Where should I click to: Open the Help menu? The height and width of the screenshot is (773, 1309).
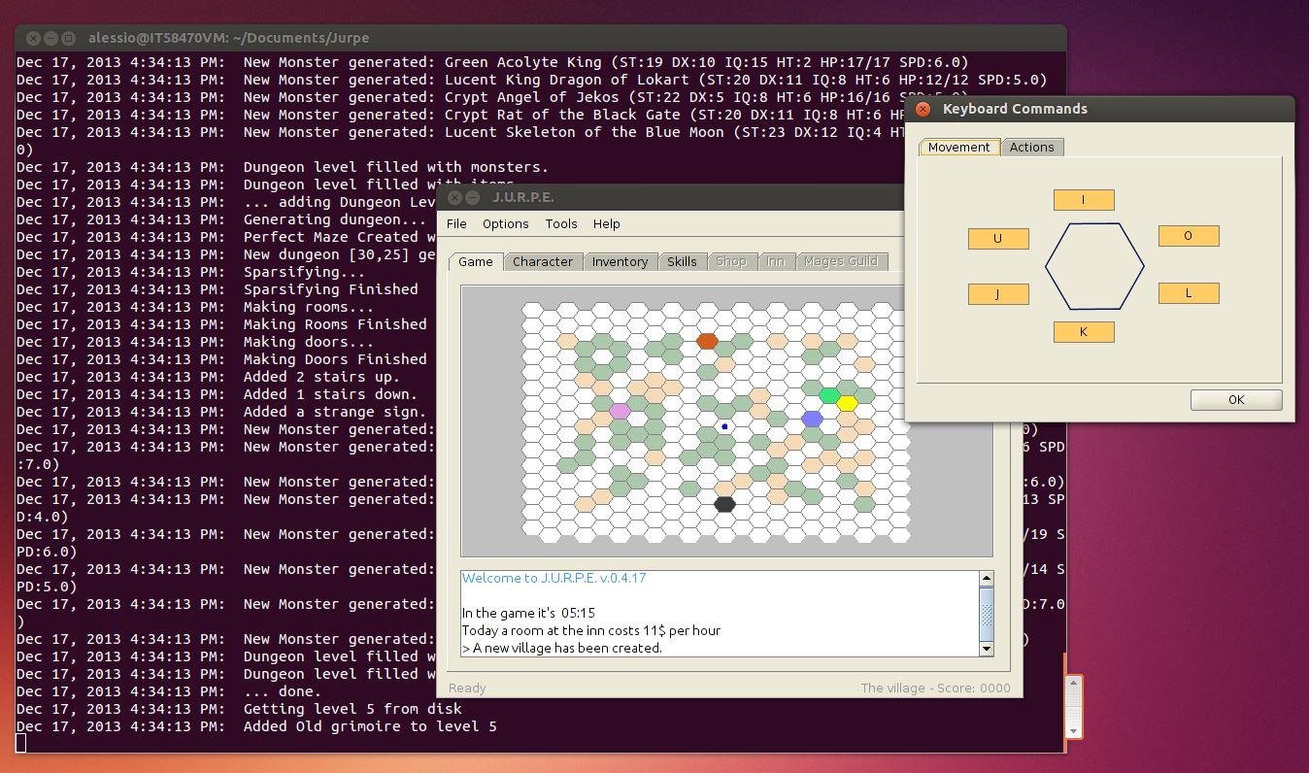tap(606, 223)
